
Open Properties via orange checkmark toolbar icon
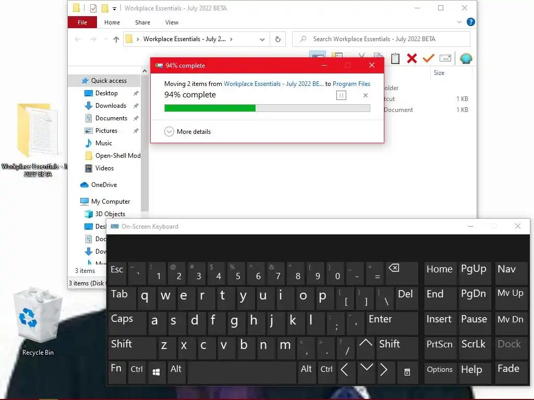tap(429, 58)
